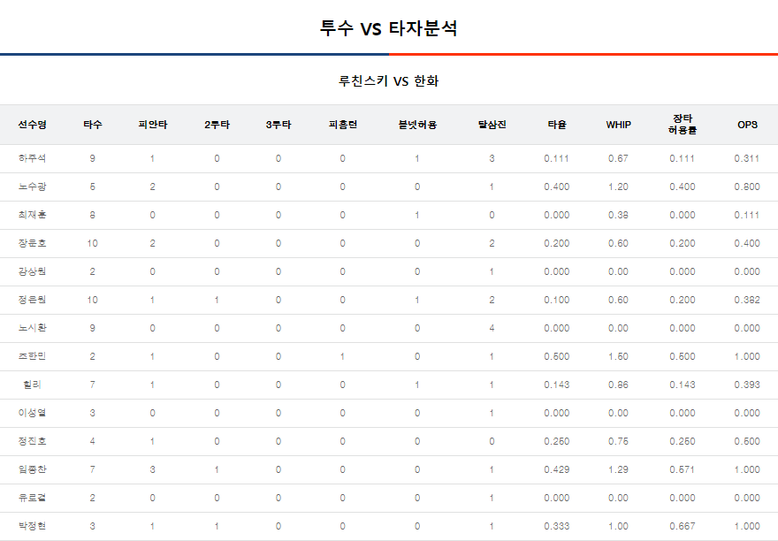778x541 pixels.
Task: Select player name 박정현
Action: (32, 526)
